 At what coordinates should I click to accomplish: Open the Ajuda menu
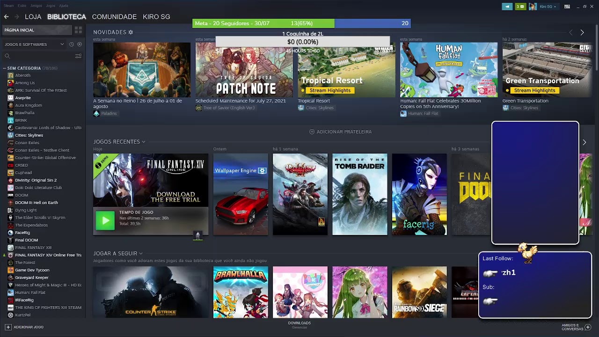click(x=64, y=6)
